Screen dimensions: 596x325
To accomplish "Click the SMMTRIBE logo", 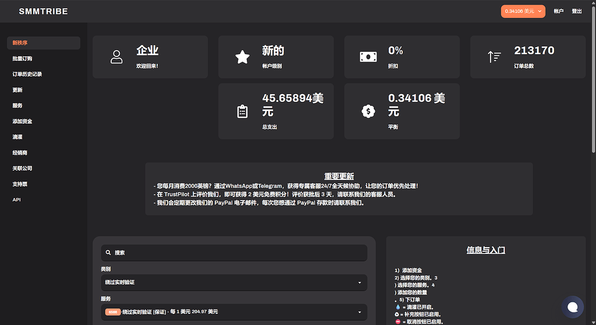I will (x=43, y=12).
